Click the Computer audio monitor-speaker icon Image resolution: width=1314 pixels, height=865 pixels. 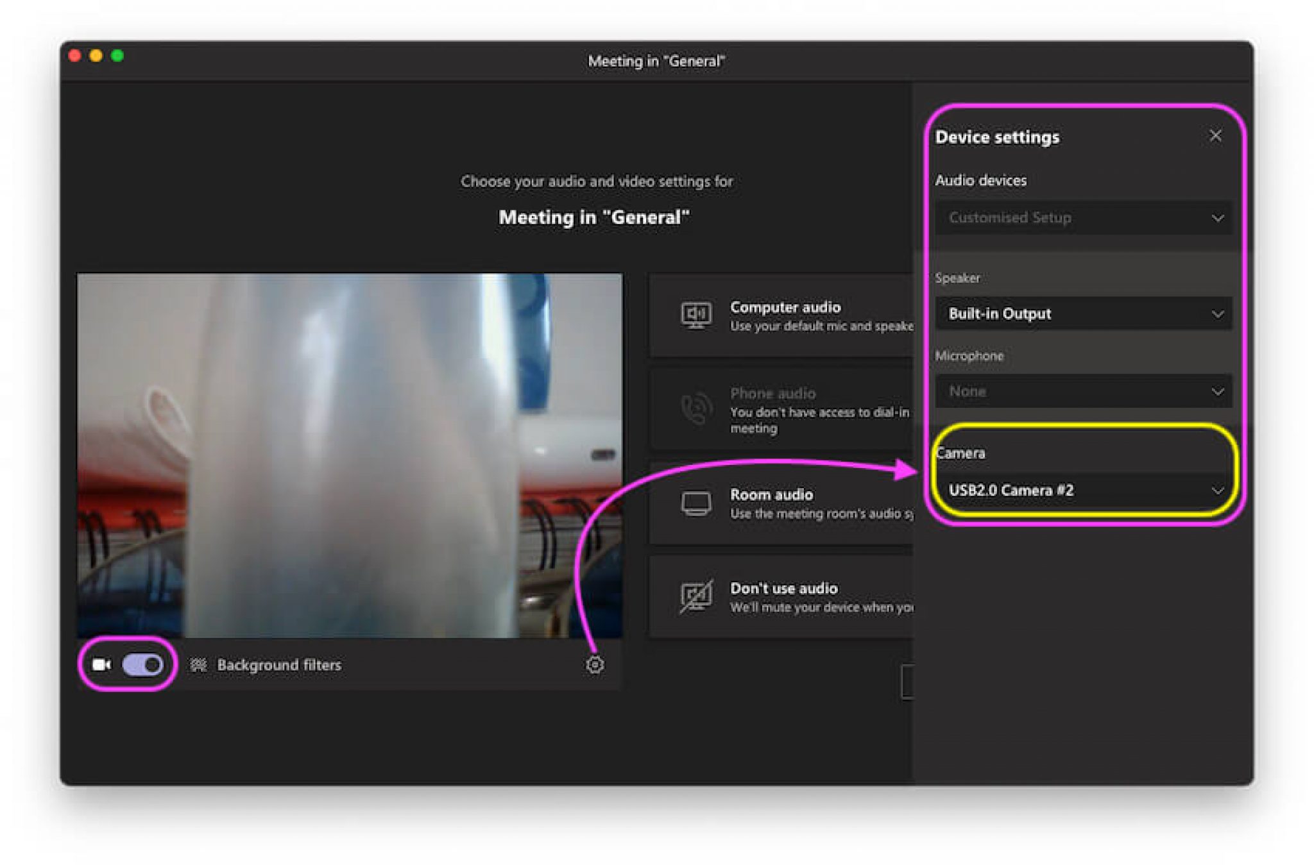[695, 315]
